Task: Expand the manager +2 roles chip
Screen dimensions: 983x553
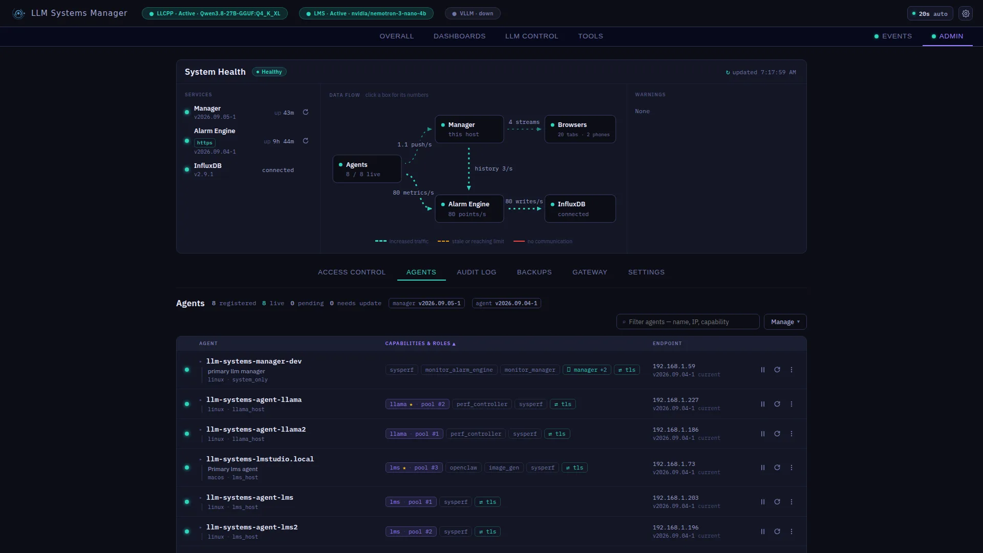Action: [x=586, y=370]
